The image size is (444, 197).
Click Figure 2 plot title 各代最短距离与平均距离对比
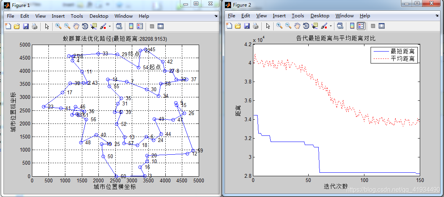pos(336,38)
